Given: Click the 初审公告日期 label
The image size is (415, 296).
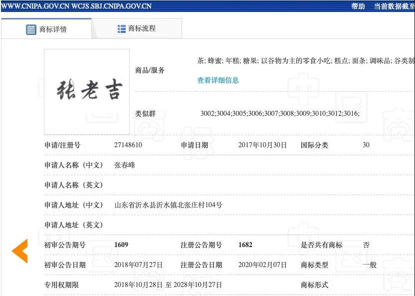Looking at the screenshot, I should (x=65, y=265).
